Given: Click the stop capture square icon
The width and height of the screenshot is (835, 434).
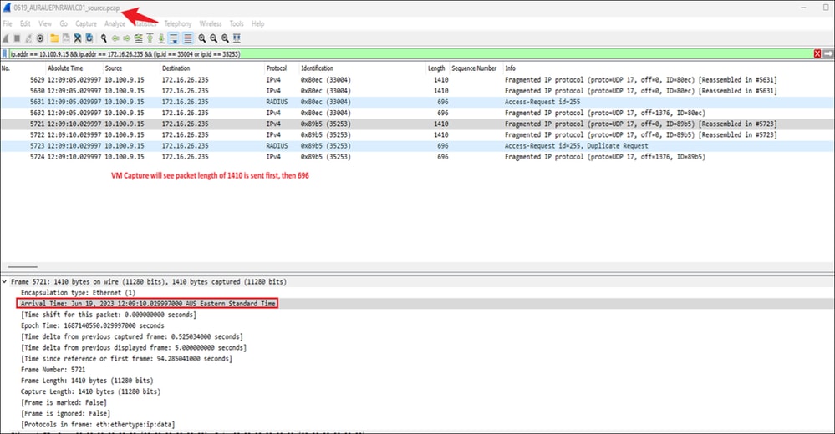Looking at the screenshot, I should point(17,38).
